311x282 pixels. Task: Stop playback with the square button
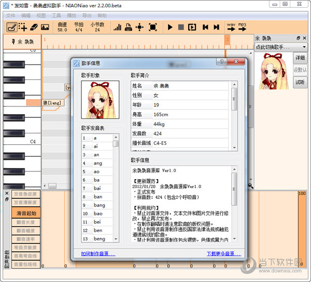[x=181, y=27]
